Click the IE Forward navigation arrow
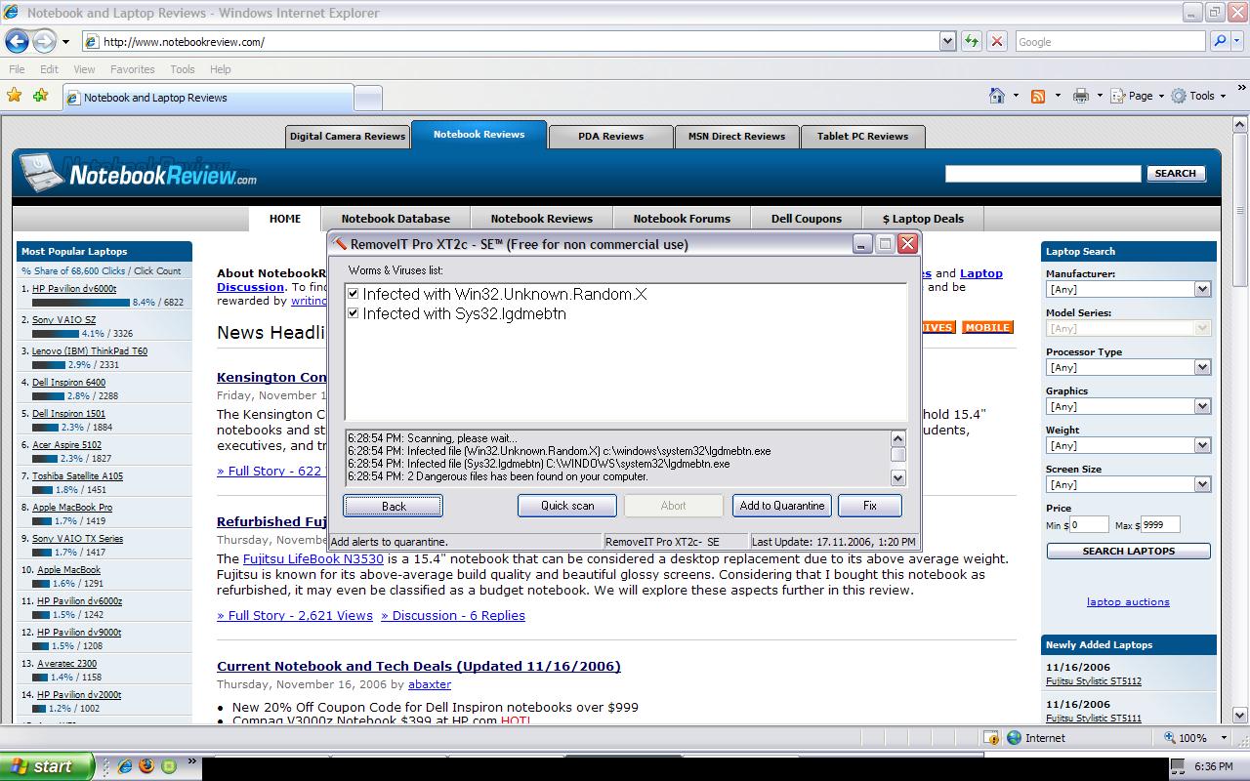Screen dimensions: 1250x781 coord(44,41)
